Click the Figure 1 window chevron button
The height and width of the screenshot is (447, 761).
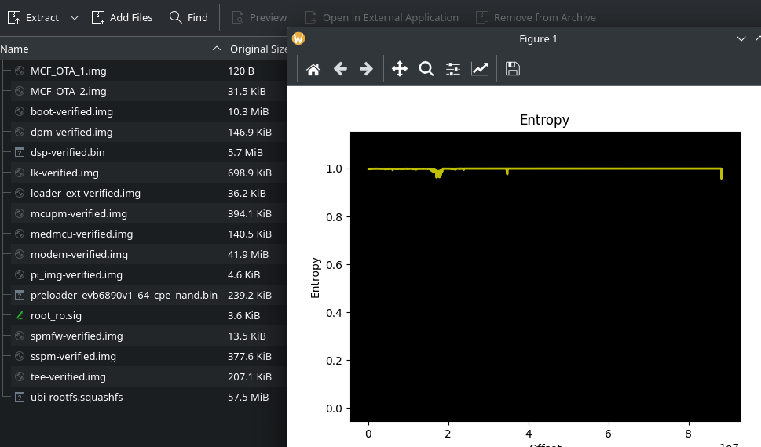pos(741,38)
